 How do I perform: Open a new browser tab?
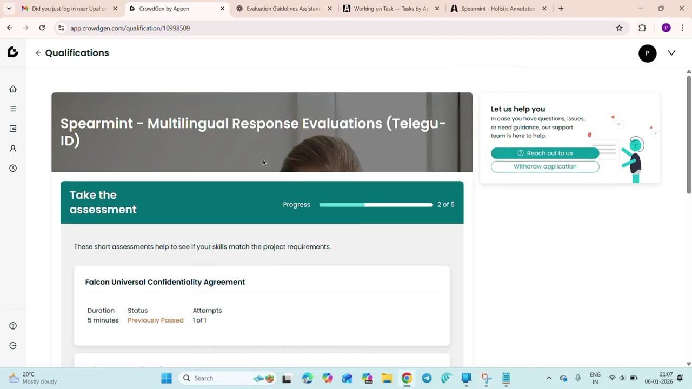(x=561, y=9)
